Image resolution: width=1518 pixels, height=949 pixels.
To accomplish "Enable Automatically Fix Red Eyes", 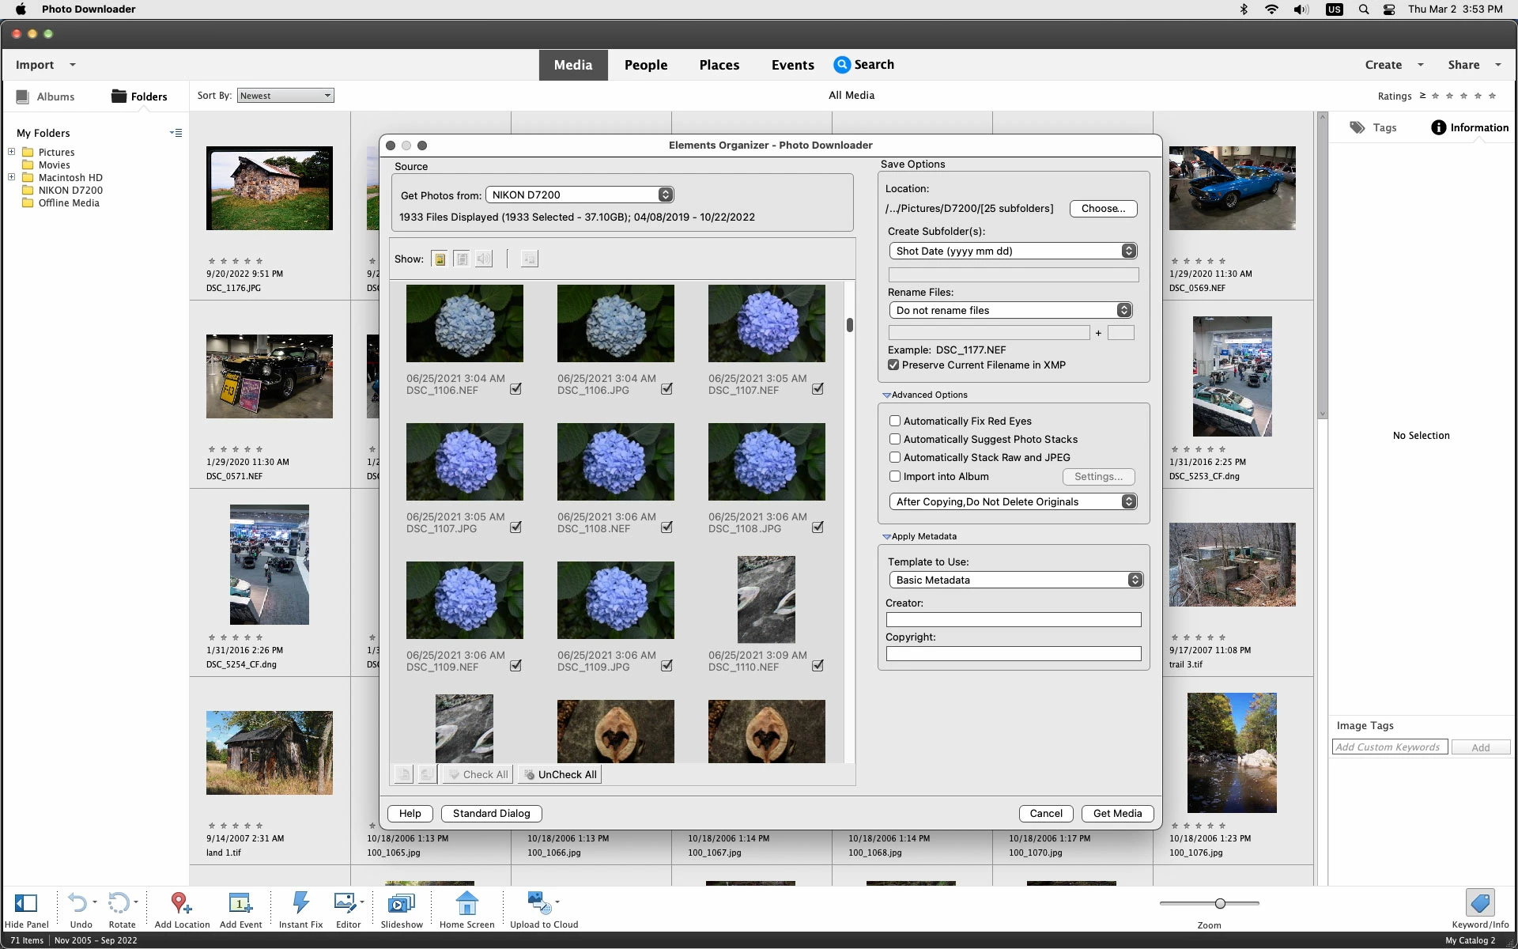I will (x=895, y=421).
